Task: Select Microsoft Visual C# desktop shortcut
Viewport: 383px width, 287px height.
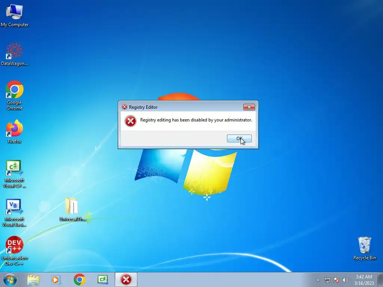Action: coord(15,174)
